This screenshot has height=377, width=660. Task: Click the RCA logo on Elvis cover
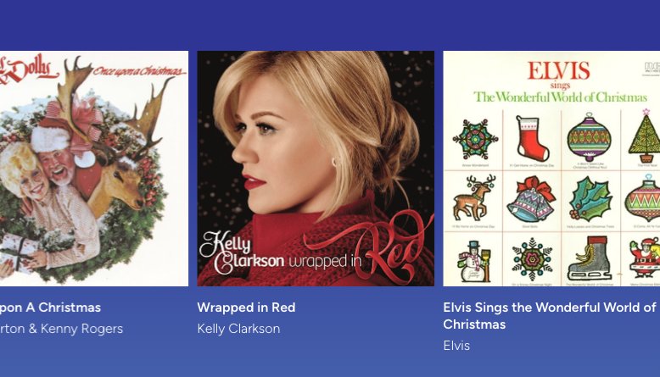[652, 66]
